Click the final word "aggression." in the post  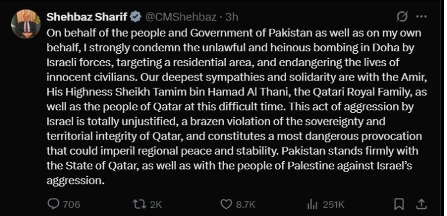(74, 181)
